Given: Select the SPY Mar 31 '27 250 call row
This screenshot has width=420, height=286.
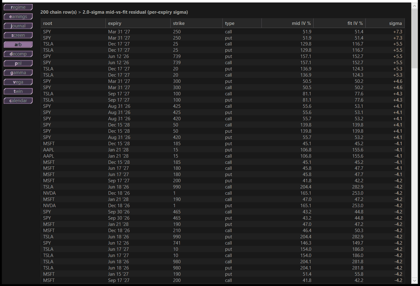Looking at the screenshot, I should (223, 31).
